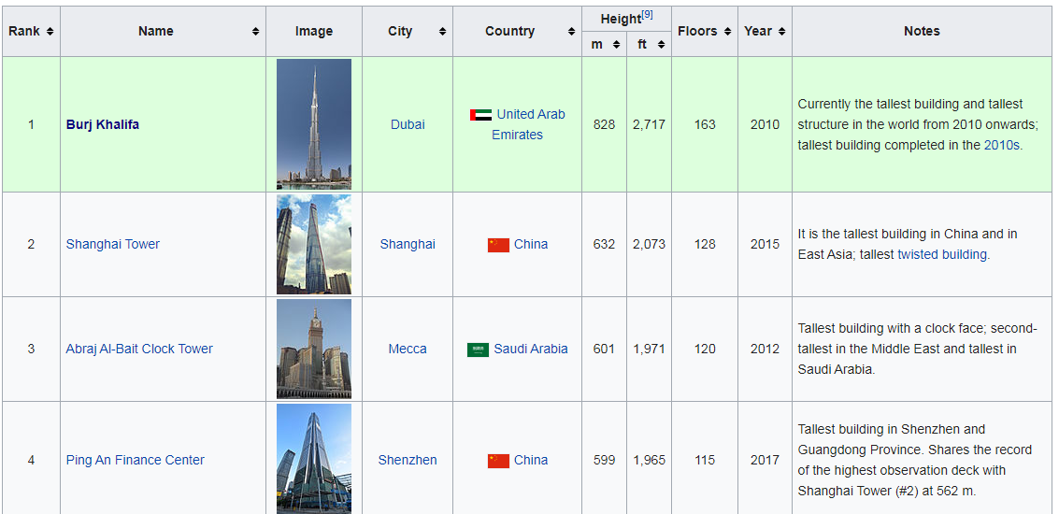1059x514 pixels.
Task: Select the 632 meters height cell
Action: point(605,245)
